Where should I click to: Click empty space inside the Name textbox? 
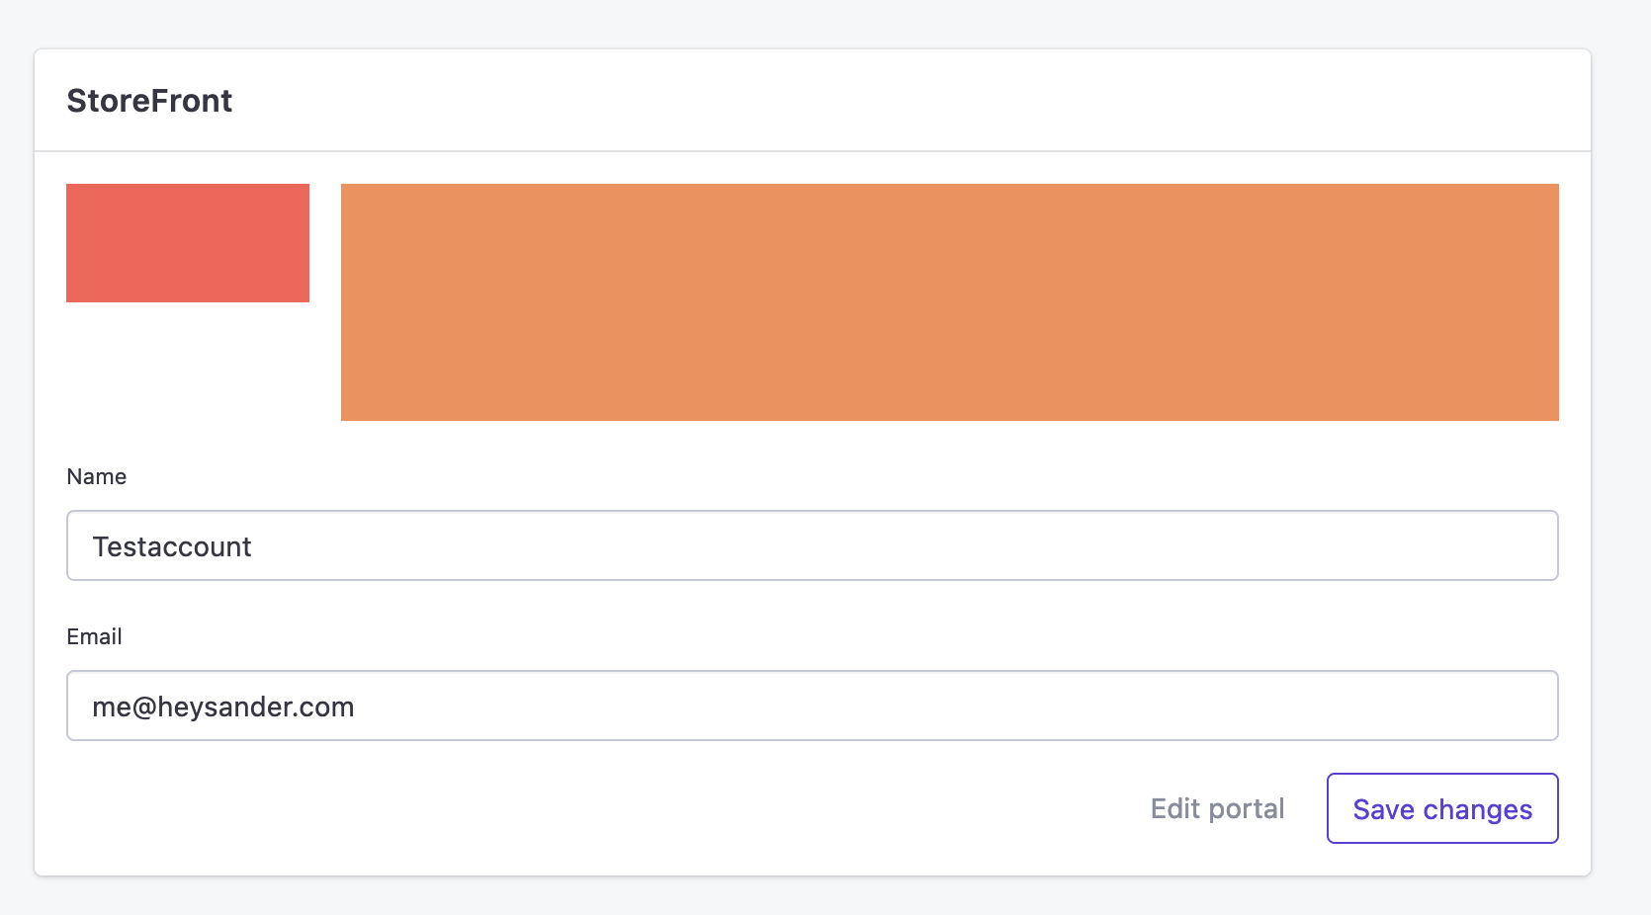pyautogui.click(x=890, y=545)
